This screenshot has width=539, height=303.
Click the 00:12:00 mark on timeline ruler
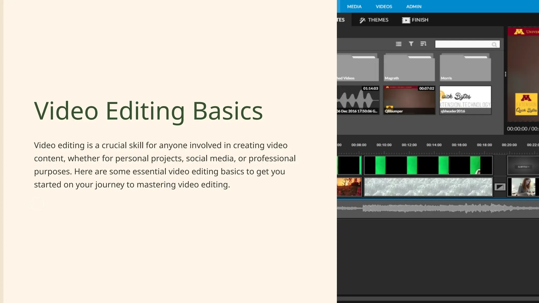pos(409,145)
